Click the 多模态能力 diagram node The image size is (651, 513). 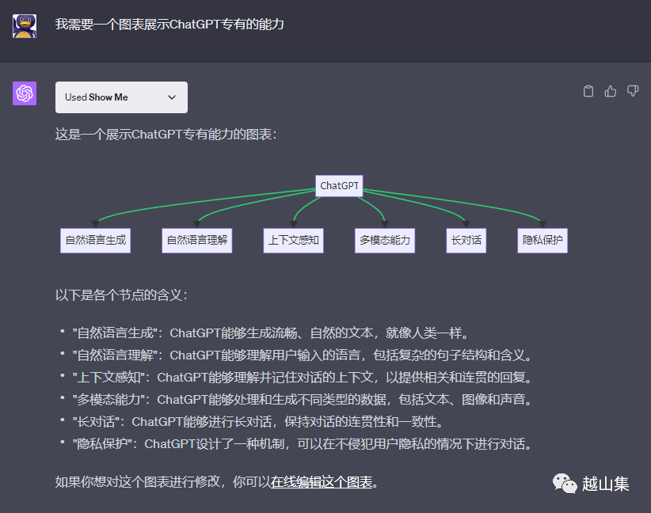pyautogui.click(x=385, y=241)
